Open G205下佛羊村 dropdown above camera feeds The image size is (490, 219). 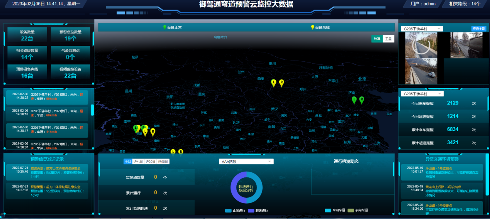(422, 29)
